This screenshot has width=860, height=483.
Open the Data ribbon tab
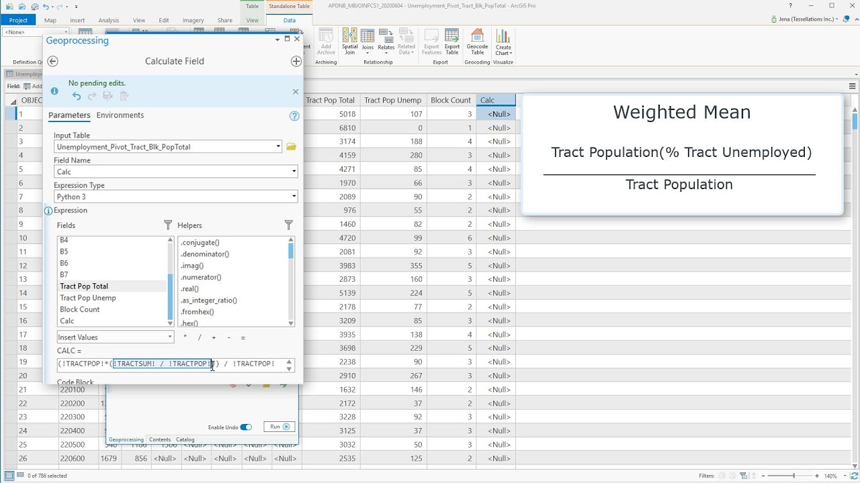290,20
